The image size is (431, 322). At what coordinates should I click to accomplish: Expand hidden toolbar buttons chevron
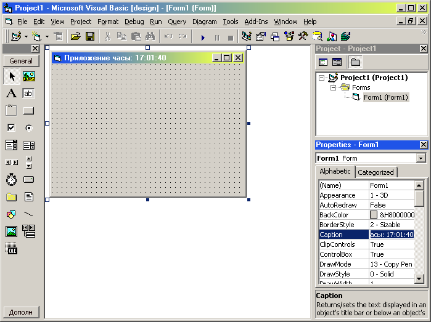point(424,32)
